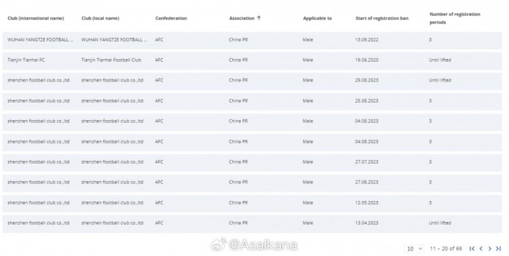Sort by Club (international name) column
509x256 pixels.
tap(36, 18)
